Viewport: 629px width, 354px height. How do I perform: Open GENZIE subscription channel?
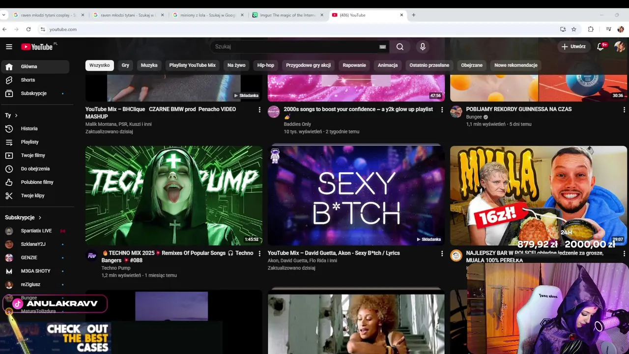pyautogui.click(x=34, y=258)
